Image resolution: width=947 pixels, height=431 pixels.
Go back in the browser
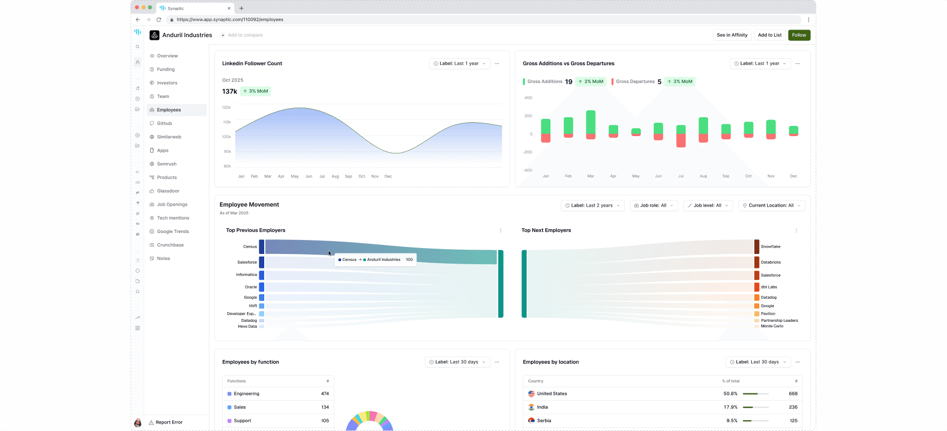(x=138, y=19)
